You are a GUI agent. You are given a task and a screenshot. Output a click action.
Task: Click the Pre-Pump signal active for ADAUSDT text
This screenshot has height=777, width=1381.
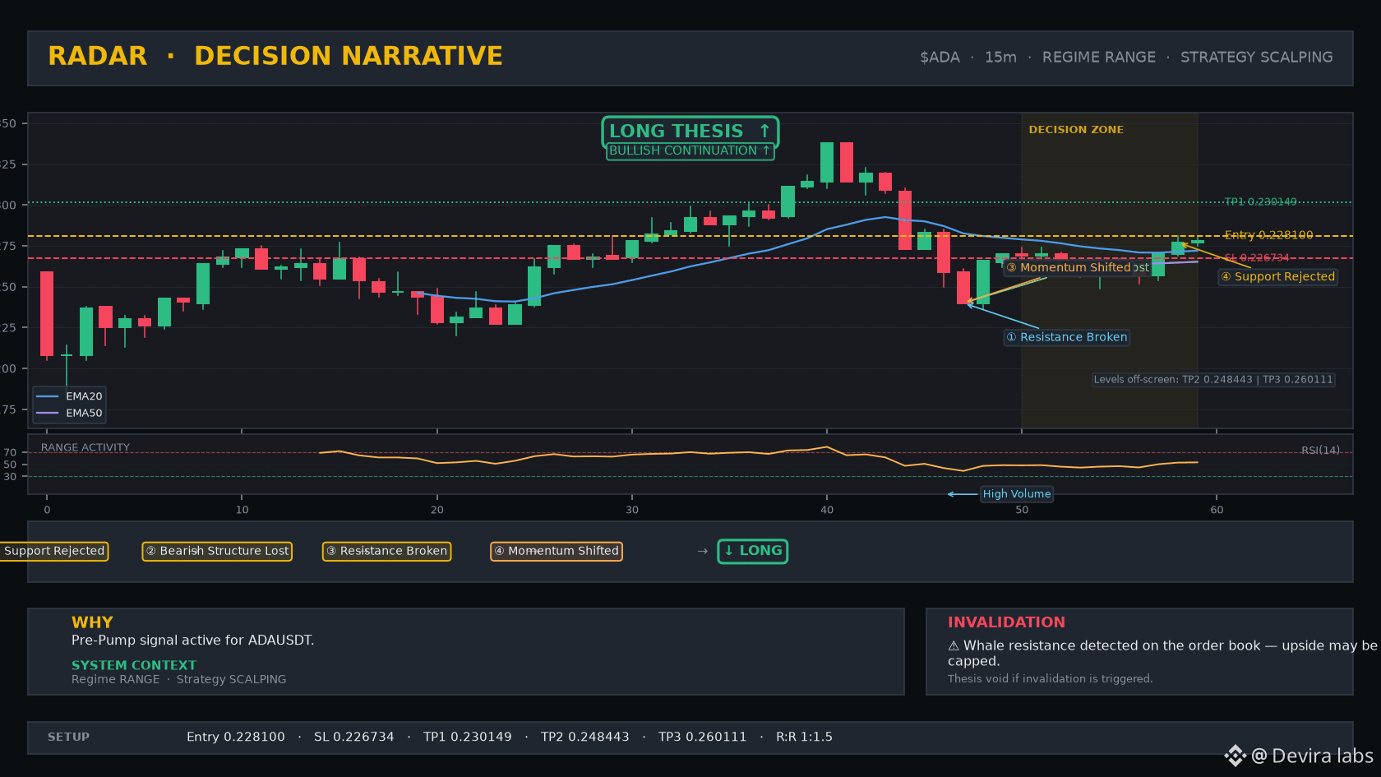click(x=193, y=641)
